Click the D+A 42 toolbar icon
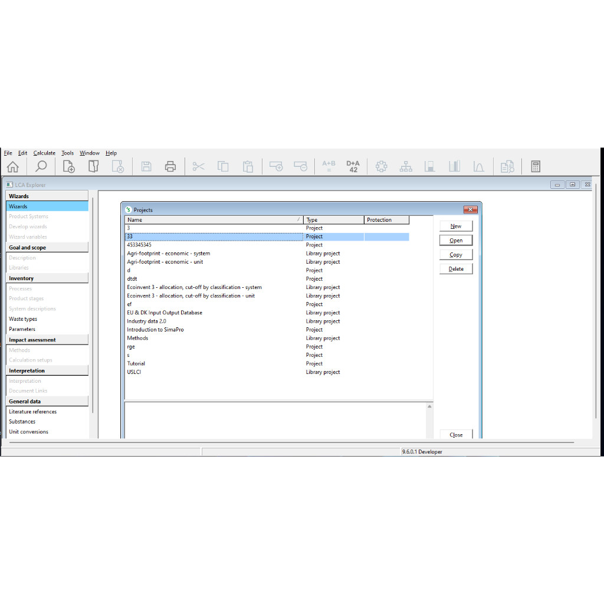This screenshot has height=604, width=604. point(353,166)
